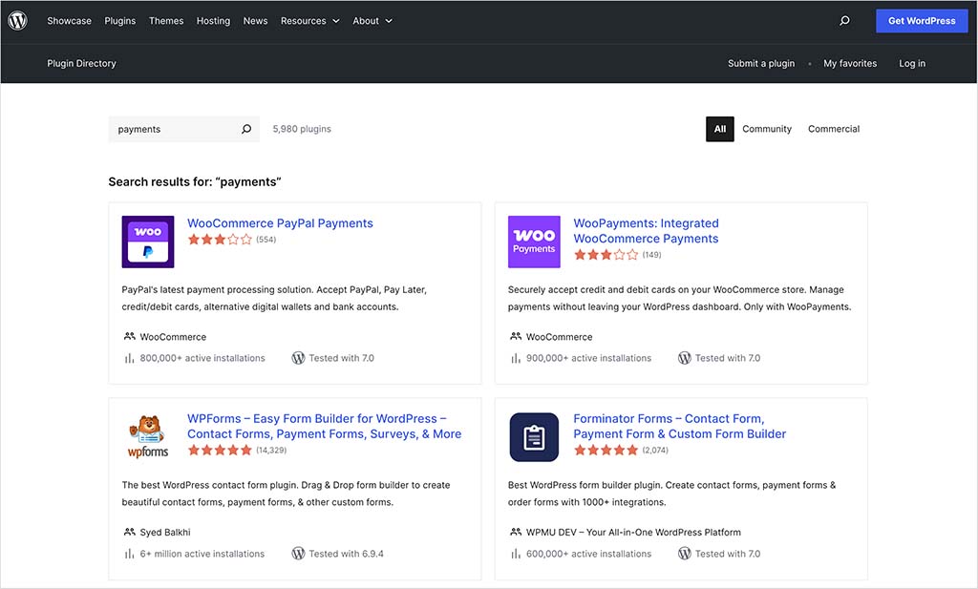Click the Get WordPress button
This screenshot has width=978, height=589.
(x=922, y=21)
